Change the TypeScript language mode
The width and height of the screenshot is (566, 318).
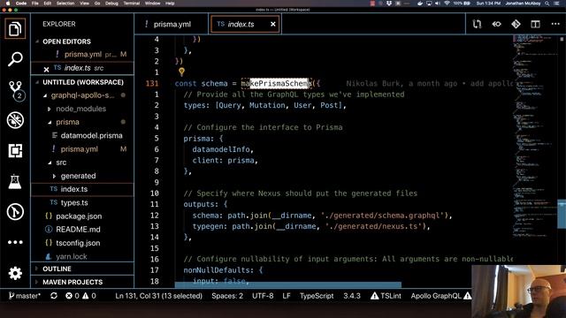[317, 296]
